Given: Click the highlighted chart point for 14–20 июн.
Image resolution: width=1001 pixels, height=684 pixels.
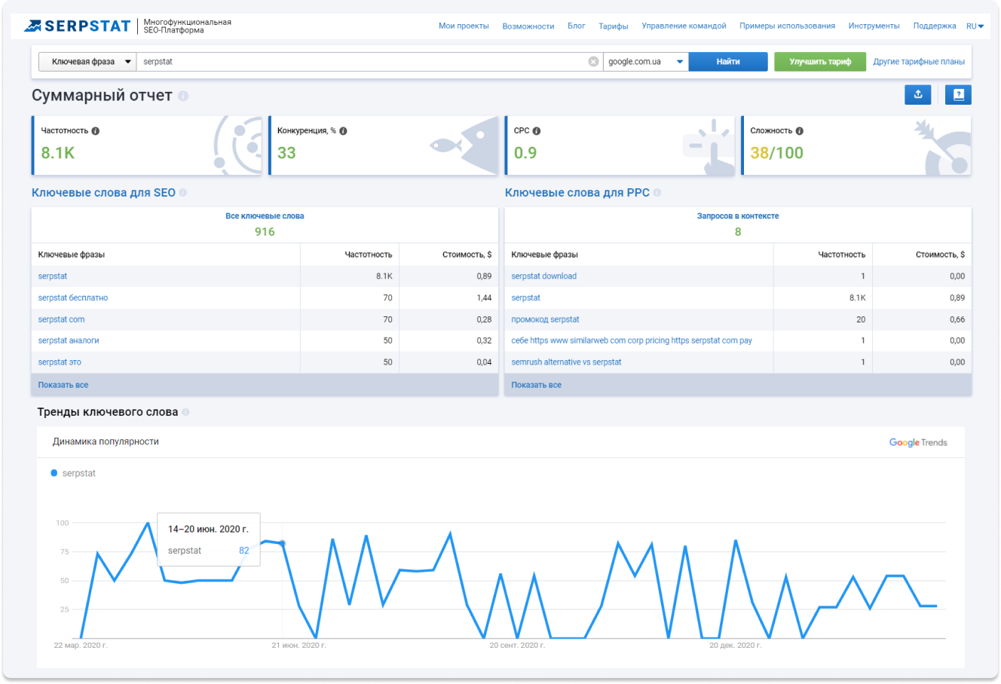Looking at the screenshot, I should (x=282, y=543).
